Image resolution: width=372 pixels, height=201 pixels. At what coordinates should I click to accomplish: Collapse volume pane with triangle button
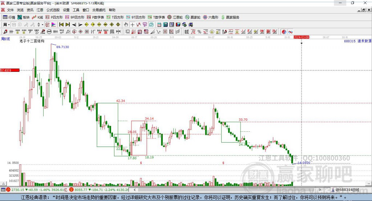coord(3,184)
